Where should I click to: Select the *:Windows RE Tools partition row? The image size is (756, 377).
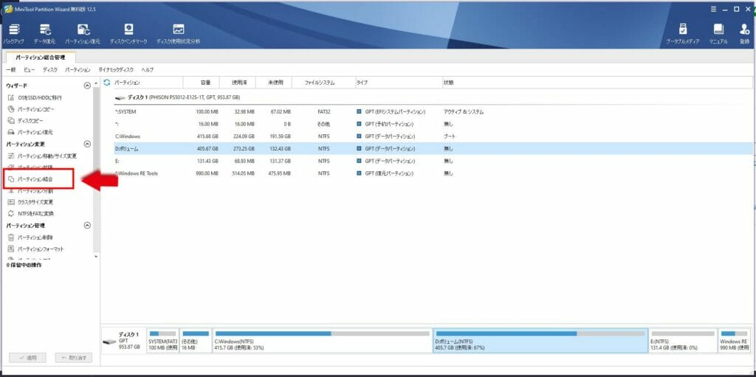(433, 173)
